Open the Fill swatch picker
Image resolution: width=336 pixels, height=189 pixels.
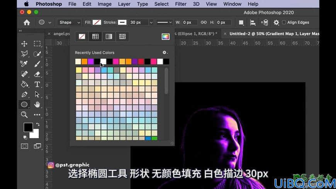pos(97,22)
